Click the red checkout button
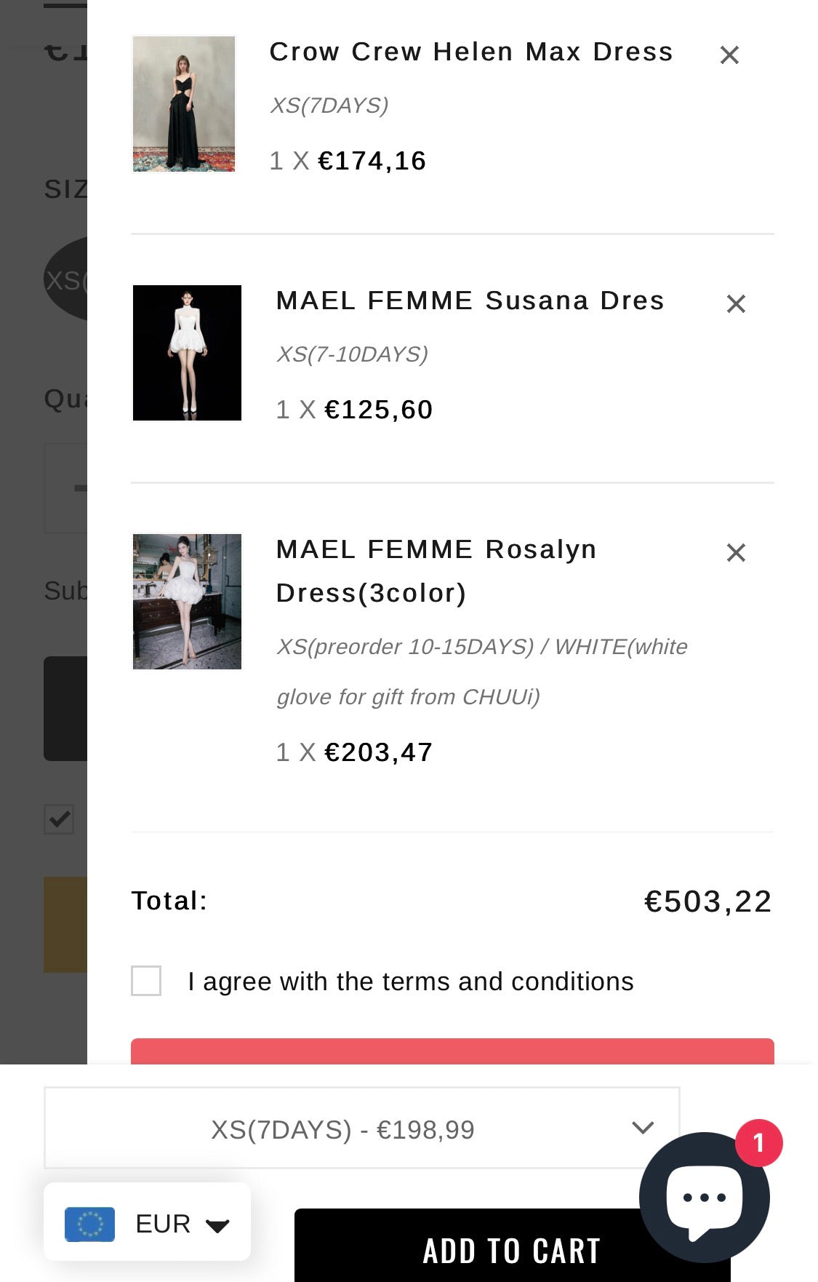 coord(452,1051)
